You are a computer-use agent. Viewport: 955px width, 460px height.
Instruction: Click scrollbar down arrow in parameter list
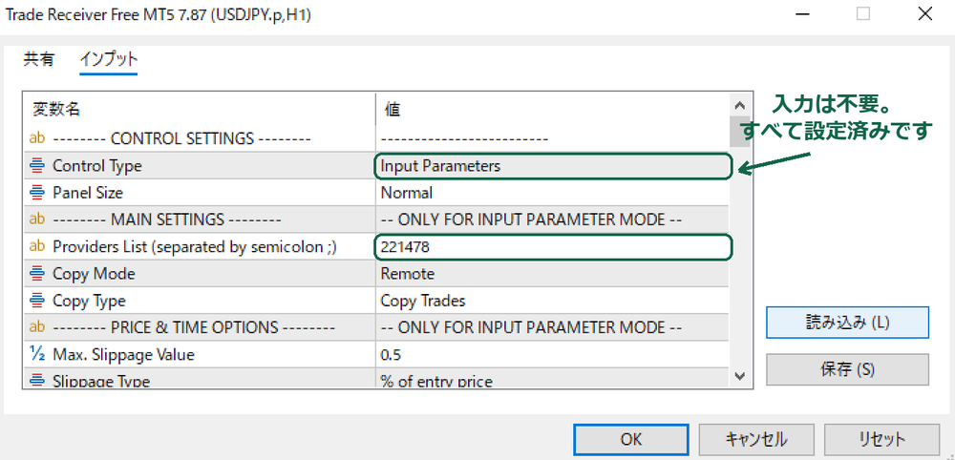tap(740, 376)
